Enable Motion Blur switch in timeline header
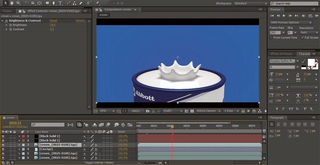Image resolution: width=320 pixels, height=165 pixels. 108,125
